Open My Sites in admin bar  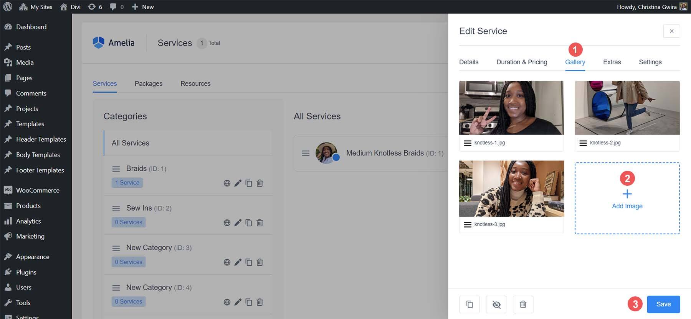pyautogui.click(x=36, y=7)
